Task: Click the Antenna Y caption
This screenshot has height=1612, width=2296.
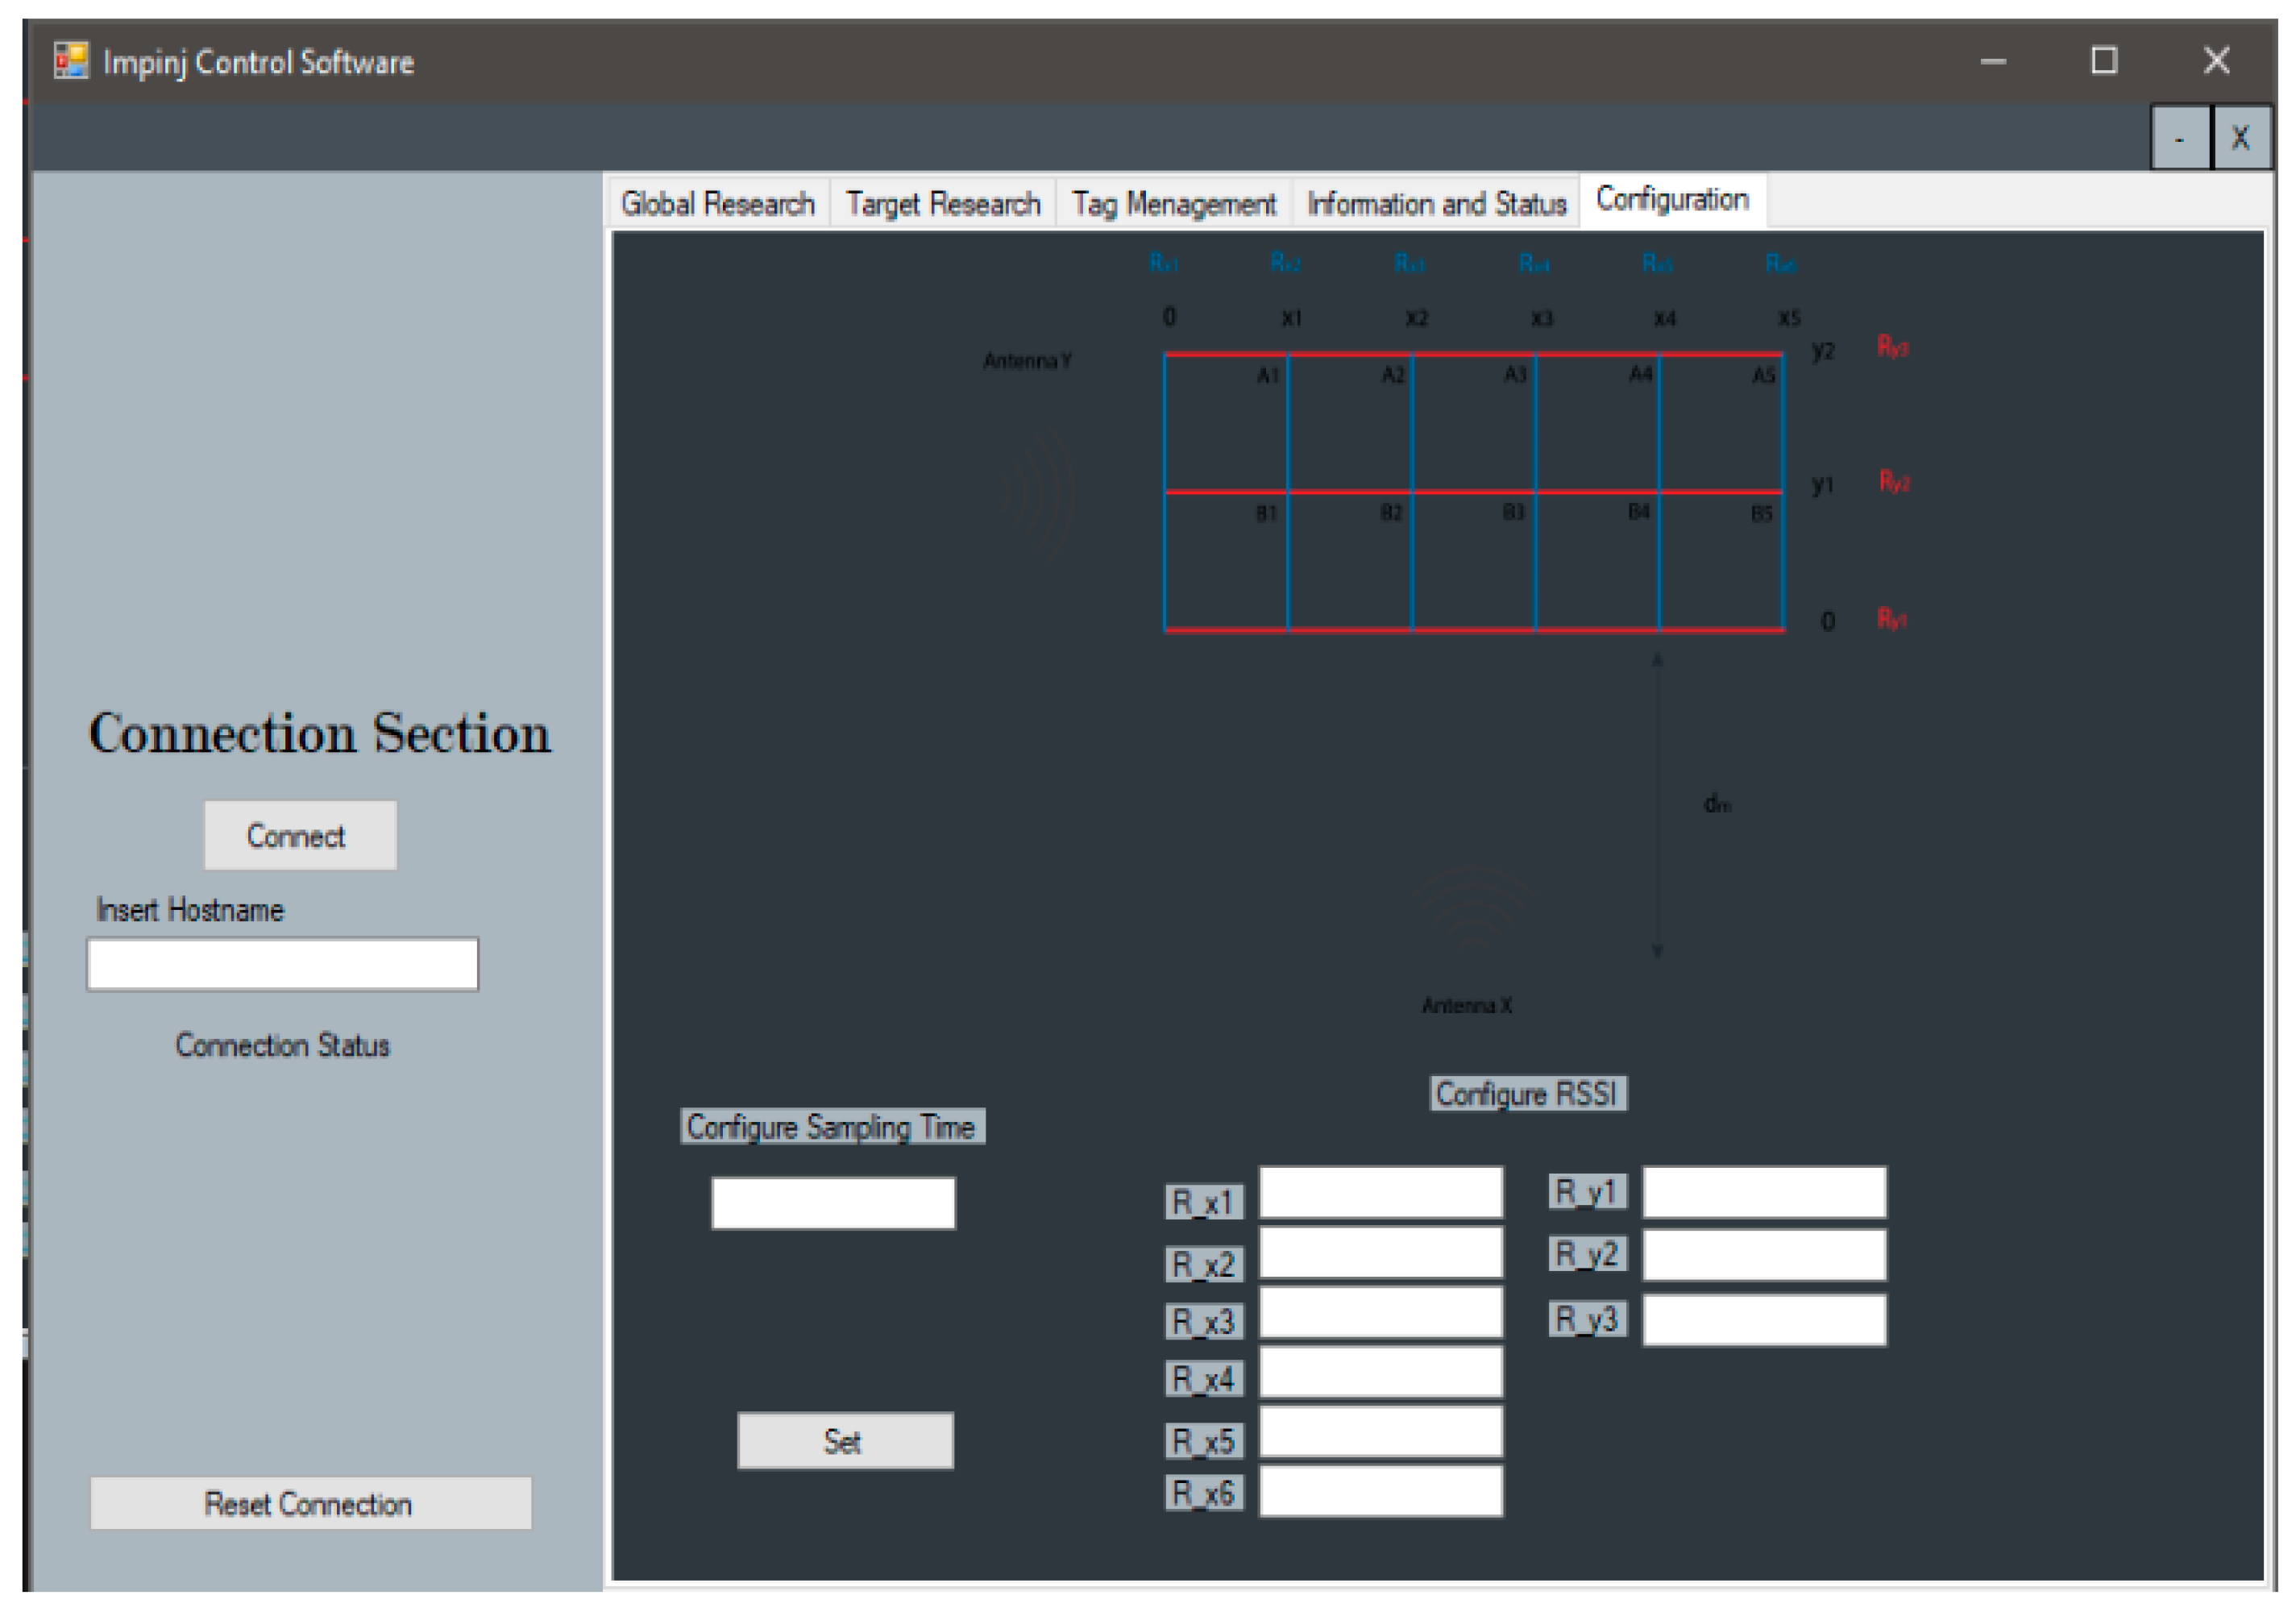Action: pyautogui.click(x=1027, y=360)
